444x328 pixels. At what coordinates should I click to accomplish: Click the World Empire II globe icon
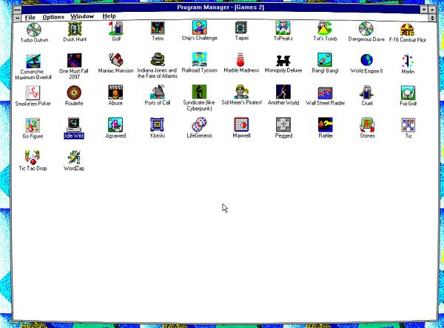pyautogui.click(x=366, y=60)
